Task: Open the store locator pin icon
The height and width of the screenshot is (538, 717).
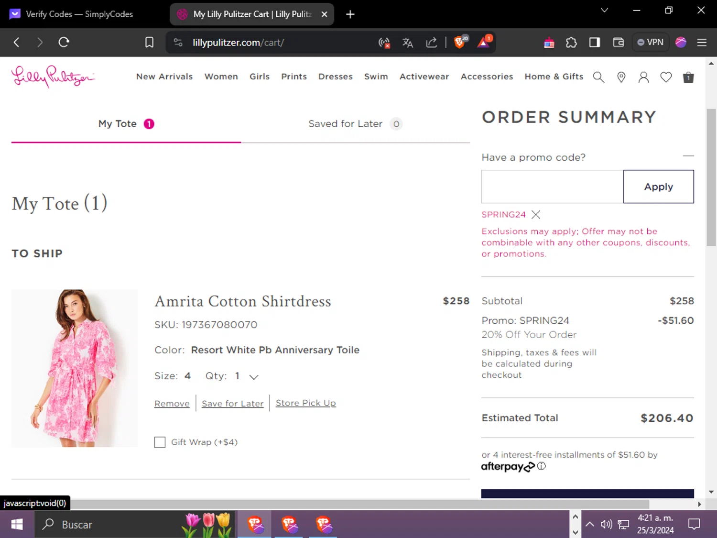Action: click(621, 77)
